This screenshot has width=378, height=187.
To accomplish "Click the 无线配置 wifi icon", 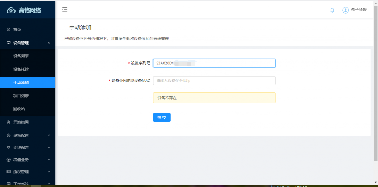I will click(8, 148).
